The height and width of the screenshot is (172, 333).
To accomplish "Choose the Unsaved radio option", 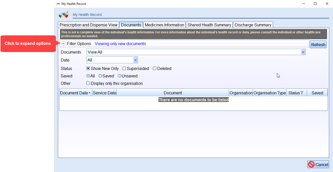I will (x=119, y=76).
